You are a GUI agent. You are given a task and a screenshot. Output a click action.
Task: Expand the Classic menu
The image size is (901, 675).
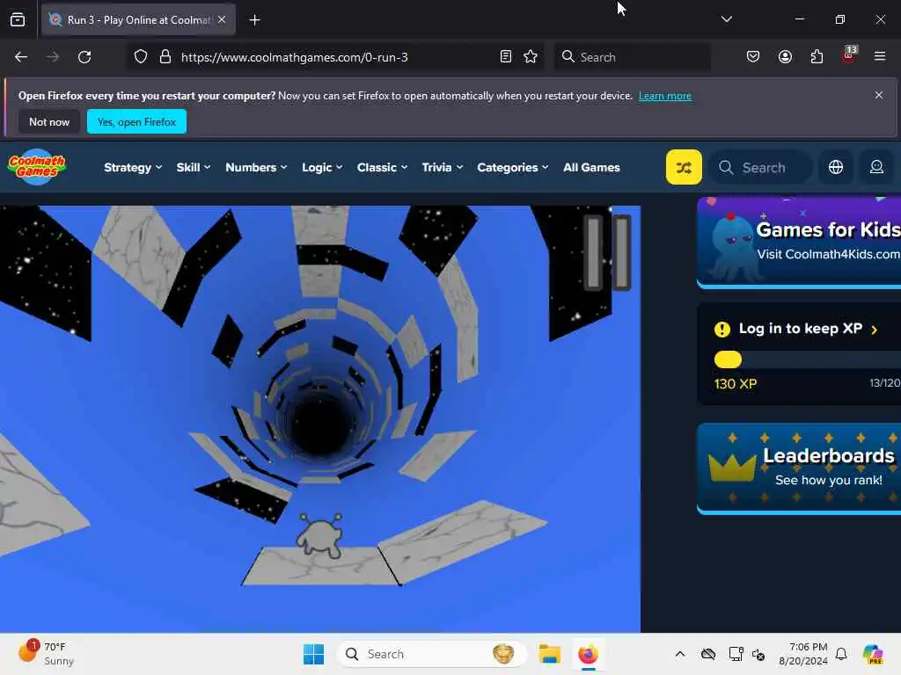point(382,167)
